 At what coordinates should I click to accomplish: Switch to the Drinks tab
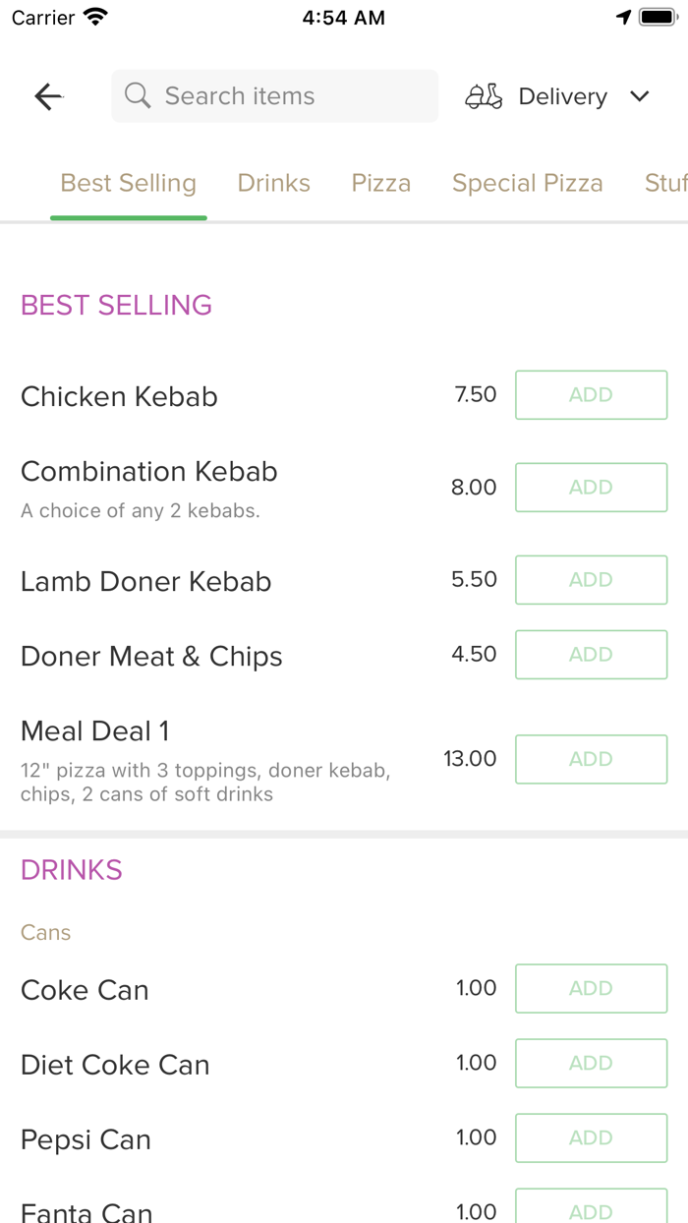pyautogui.click(x=273, y=184)
